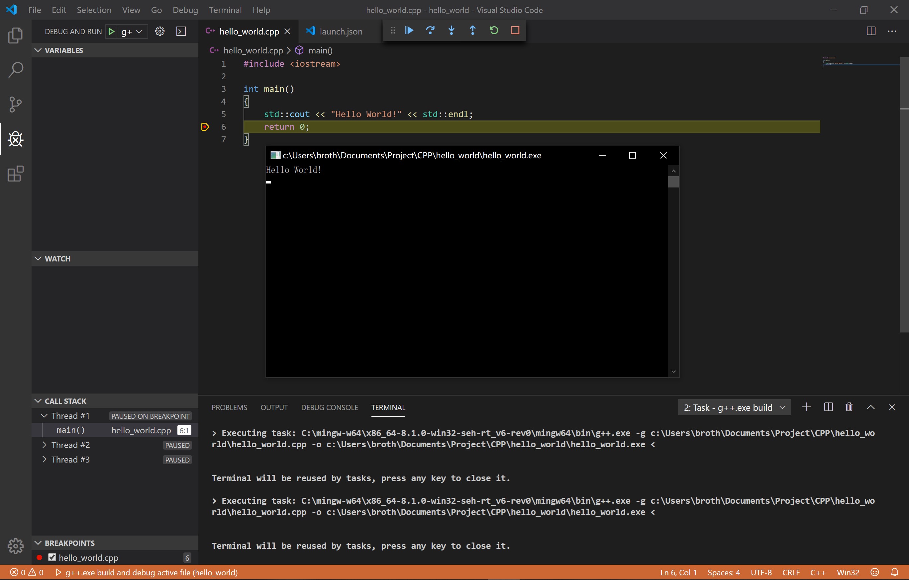
Task: Select language mode C++ in status bar
Action: (x=818, y=572)
